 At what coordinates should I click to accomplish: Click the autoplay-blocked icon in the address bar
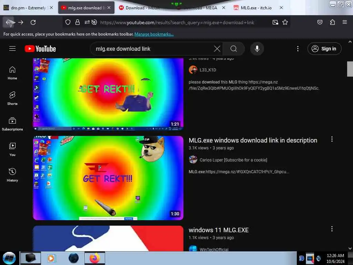pyautogui.click(x=94, y=22)
